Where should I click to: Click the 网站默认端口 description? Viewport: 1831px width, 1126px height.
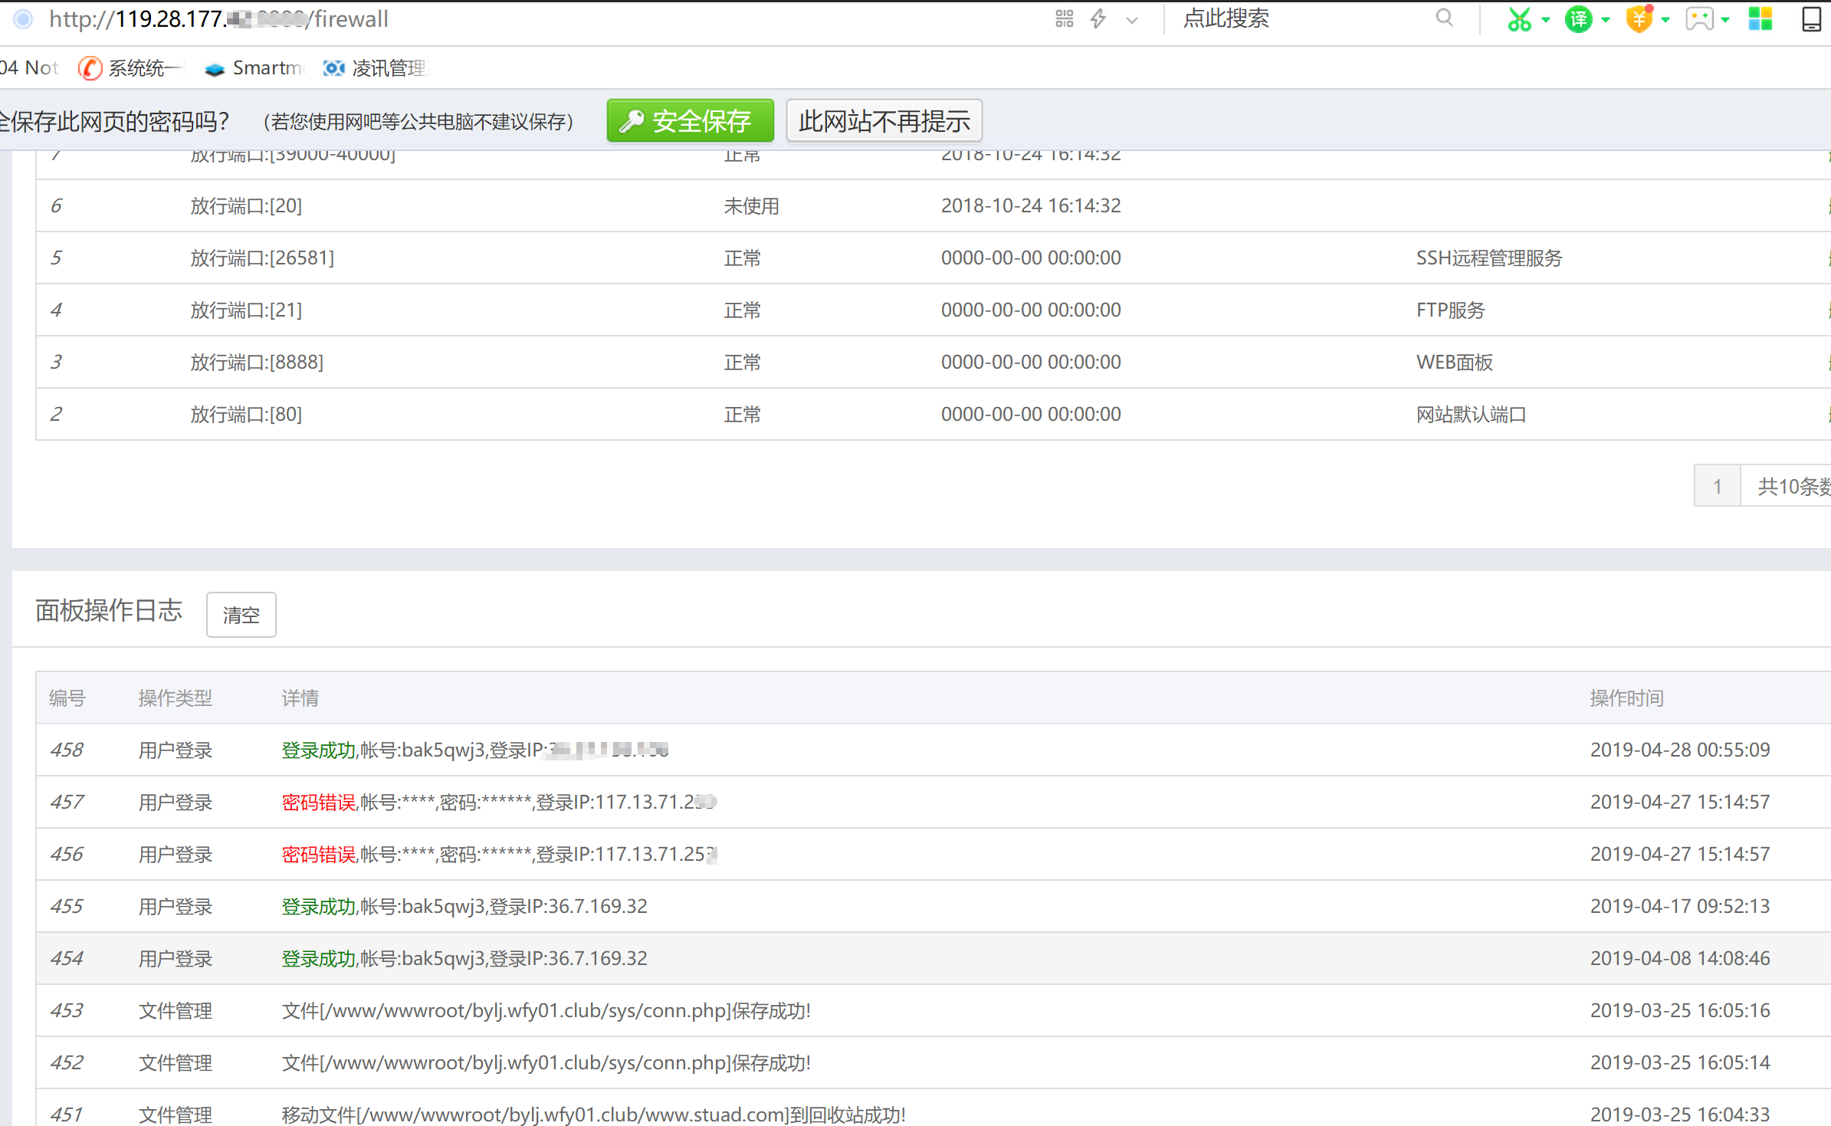pos(1472,415)
